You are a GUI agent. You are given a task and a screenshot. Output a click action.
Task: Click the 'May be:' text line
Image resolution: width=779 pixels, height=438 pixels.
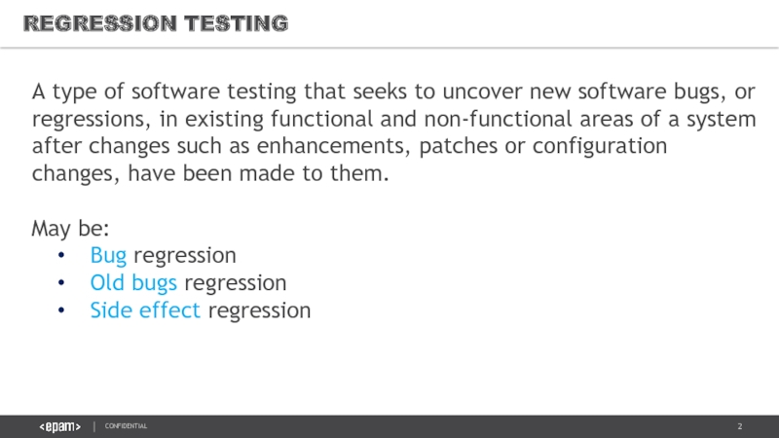click(70, 229)
